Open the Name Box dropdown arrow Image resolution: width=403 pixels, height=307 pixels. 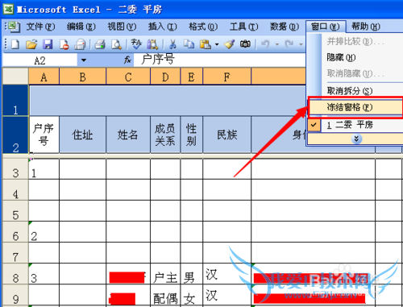click(84, 60)
